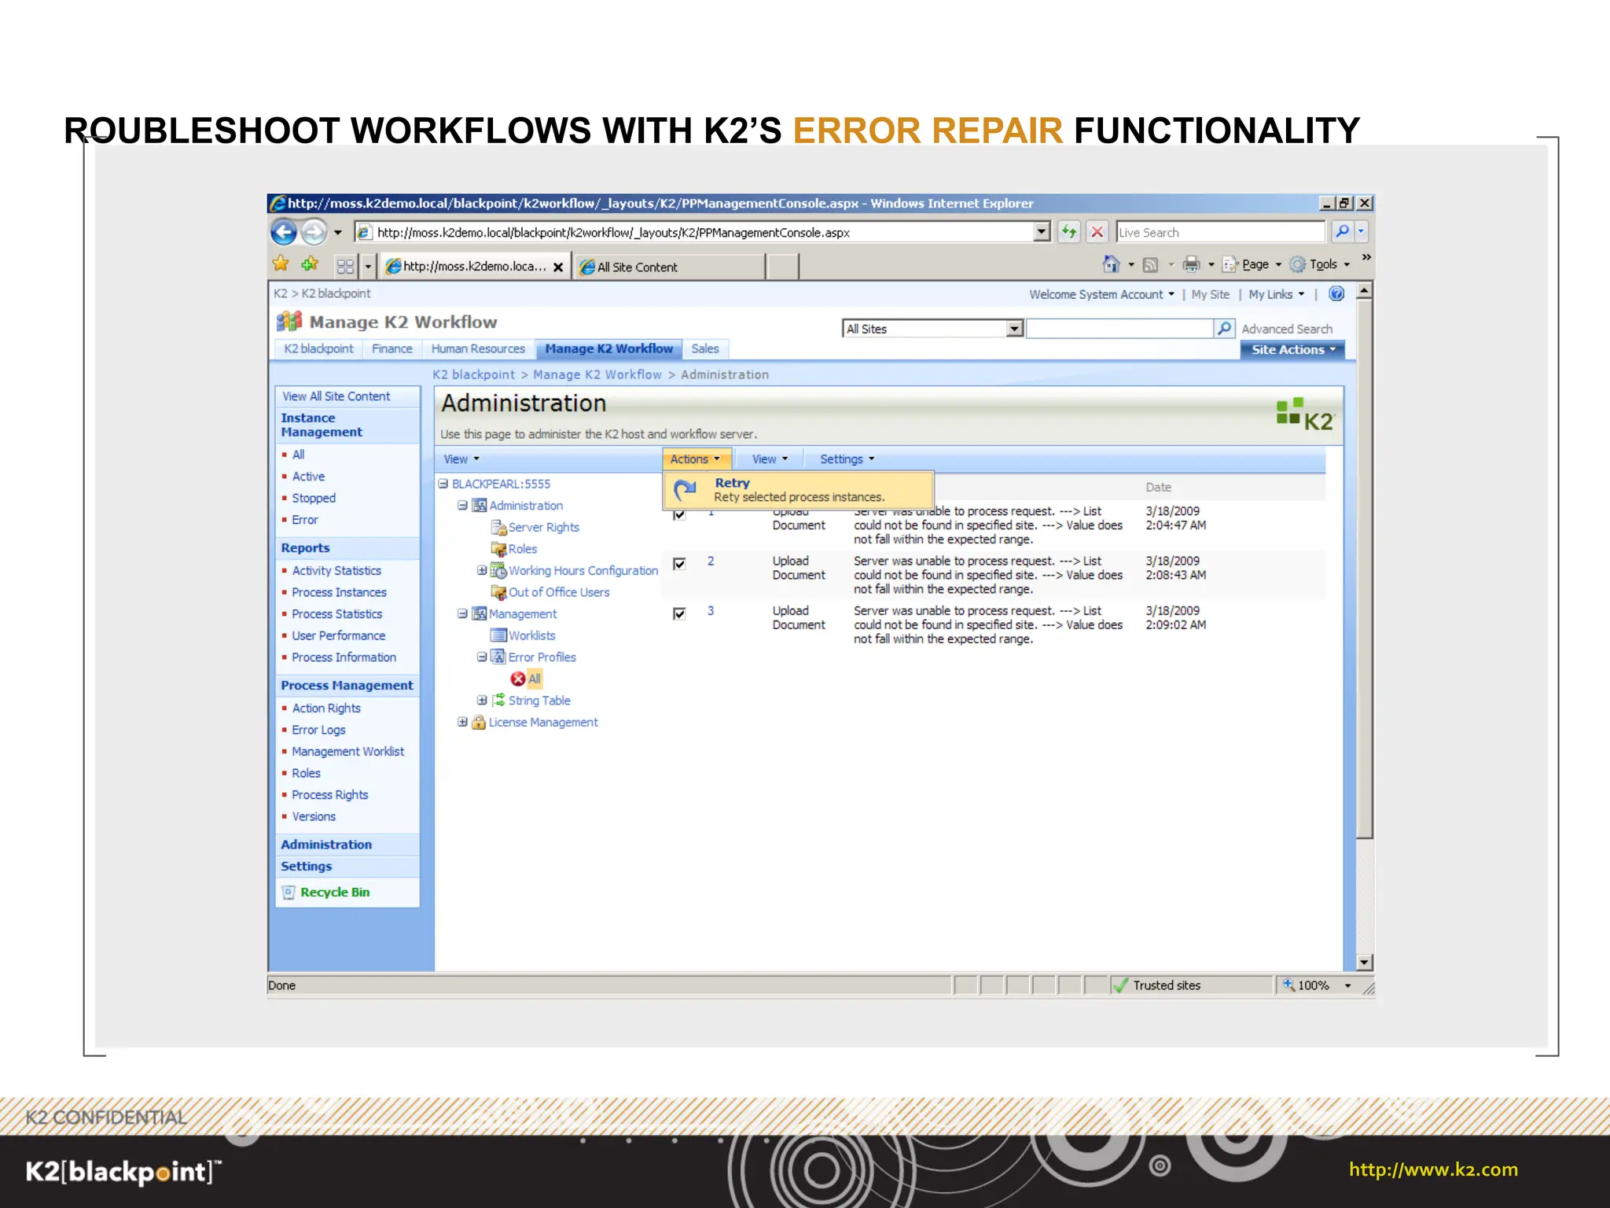The image size is (1610, 1208).
Task: Click the red error All icon
Action: tap(517, 679)
